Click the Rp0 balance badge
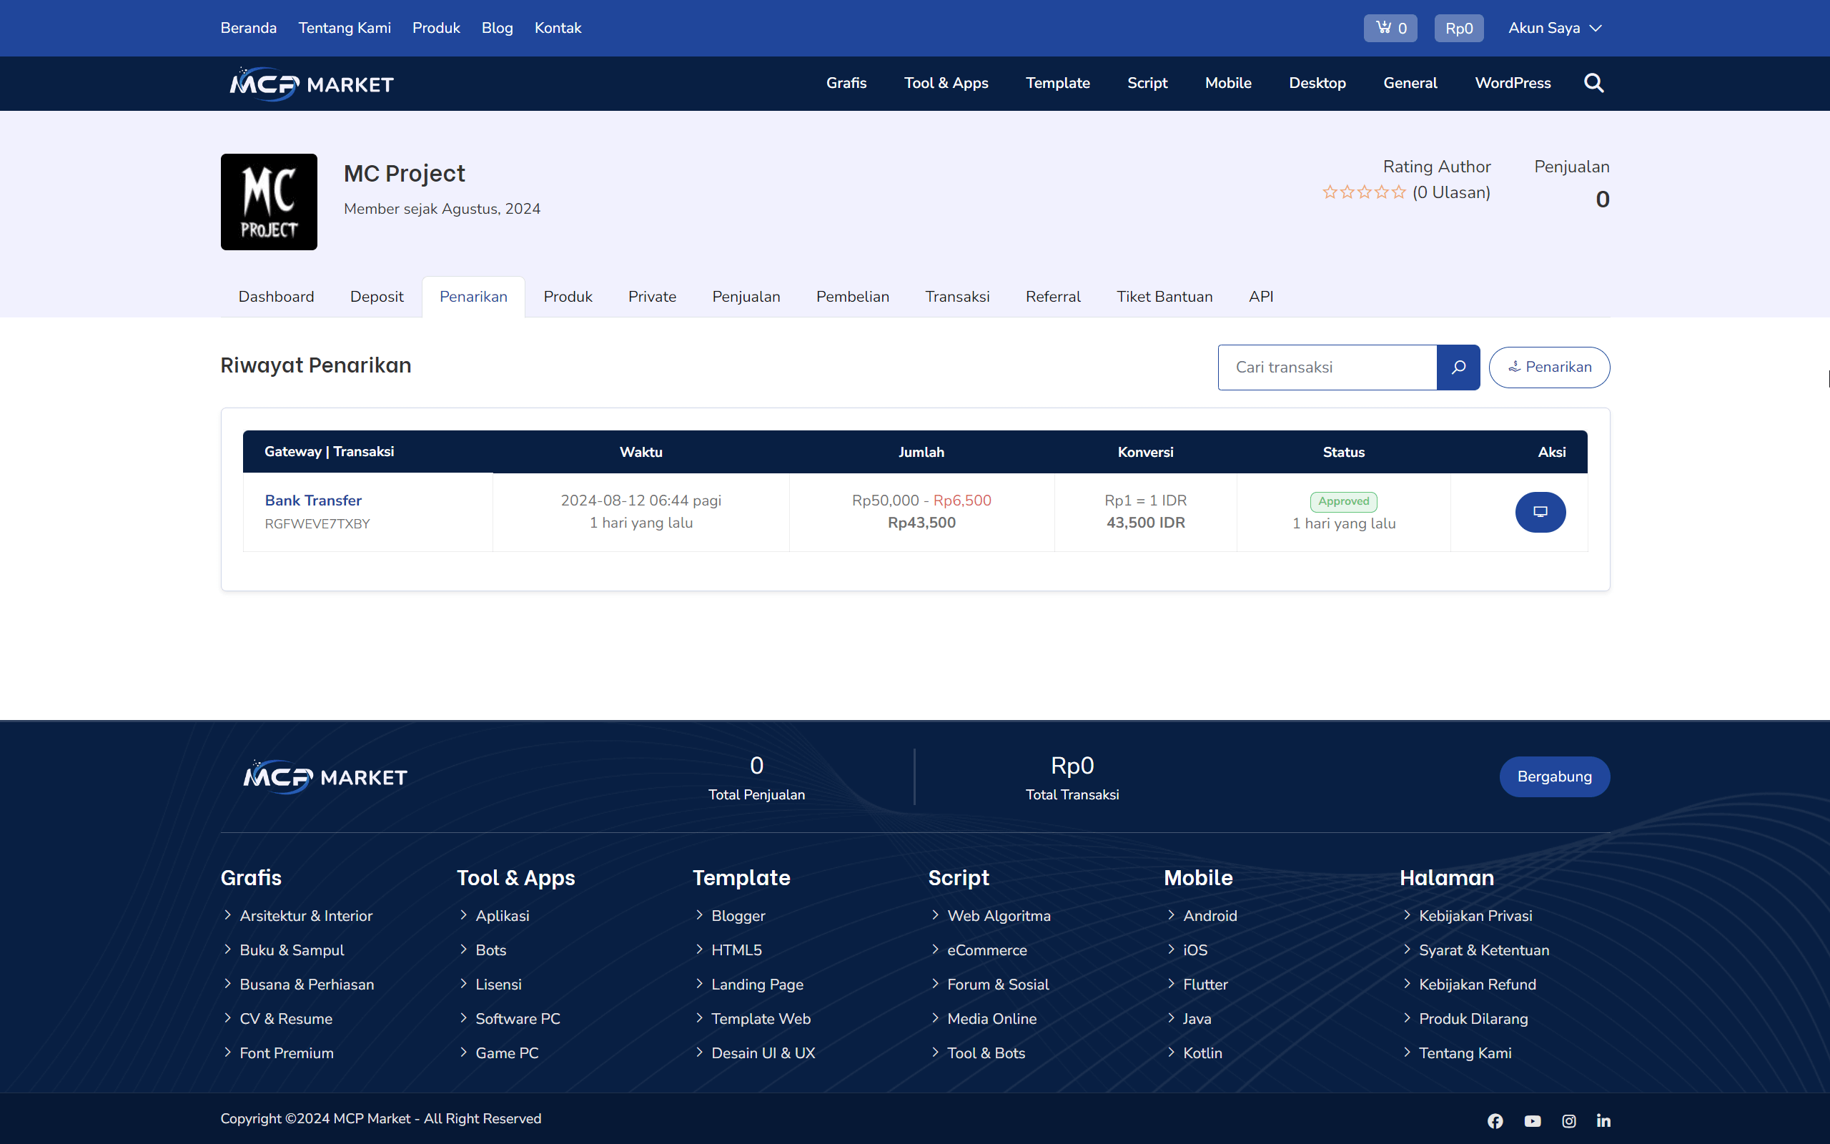This screenshot has height=1144, width=1830. tap(1458, 28)
